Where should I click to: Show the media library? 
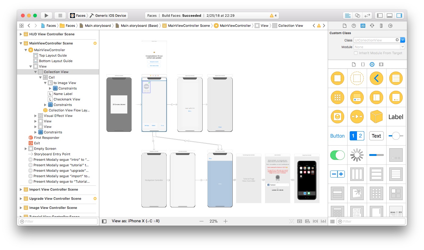click(x=381, y=65)
